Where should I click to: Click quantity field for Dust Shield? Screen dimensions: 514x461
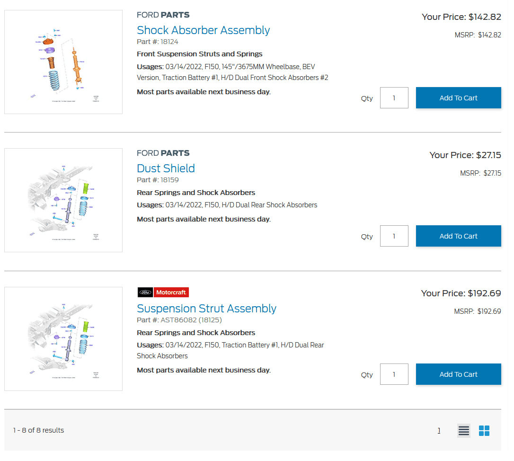click(394, 237)
